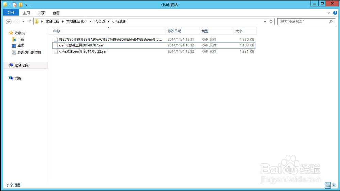Screen dimensions: 340x191
Task: Click the 1,220 KB size cell
Action: [x=247, y=39]
